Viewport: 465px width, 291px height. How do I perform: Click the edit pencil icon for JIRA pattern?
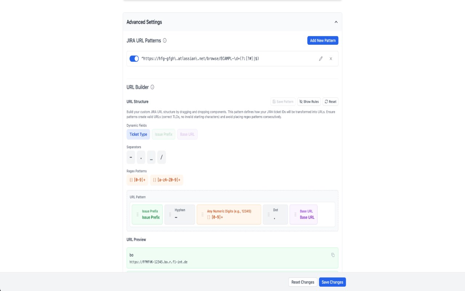click(x=321, y=59)
